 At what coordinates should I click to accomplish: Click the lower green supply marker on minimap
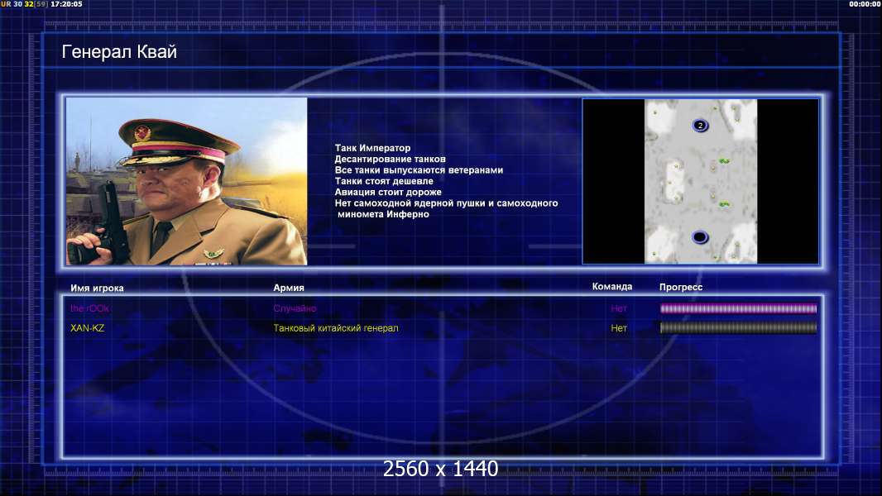tap(724, 204)
